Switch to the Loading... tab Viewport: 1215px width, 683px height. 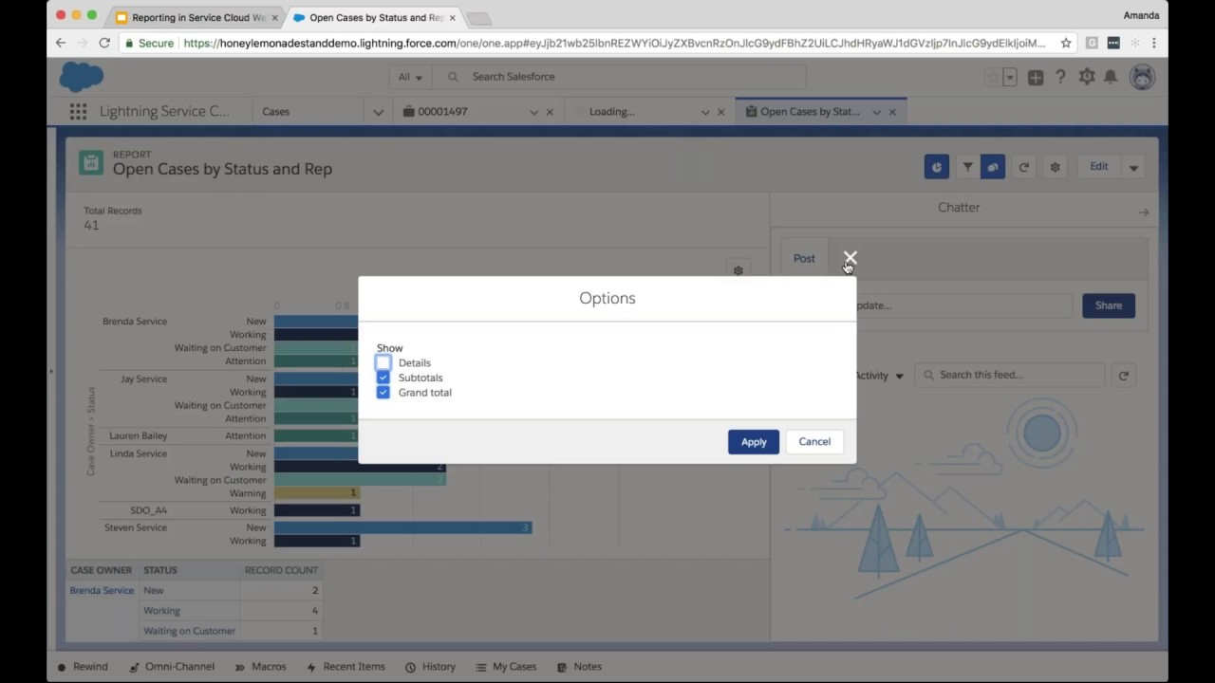pos(611,112)
